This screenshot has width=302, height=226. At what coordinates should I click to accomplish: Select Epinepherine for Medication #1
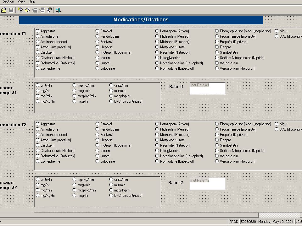pyautogui.click(x=37, y=68)
